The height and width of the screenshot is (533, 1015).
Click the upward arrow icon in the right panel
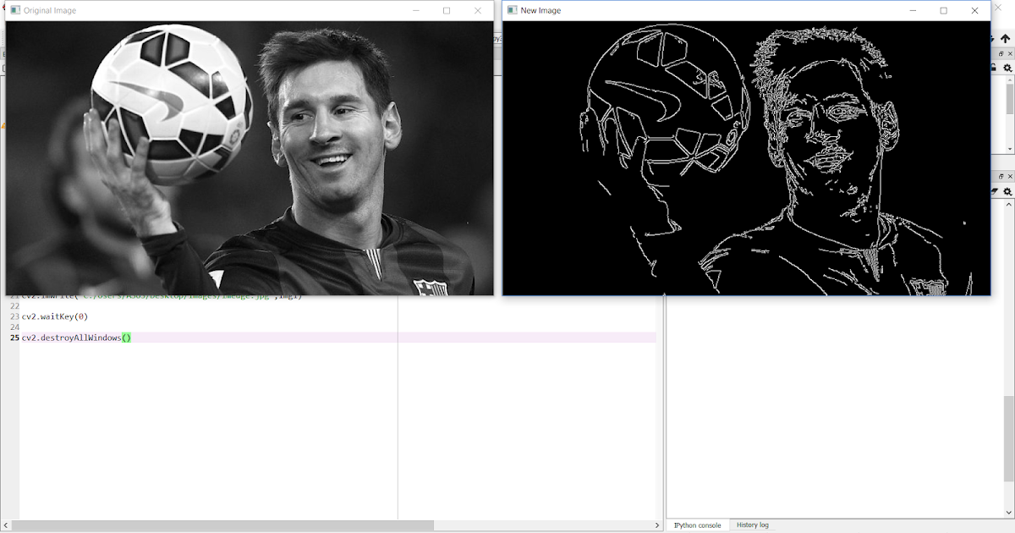[1006, 37]
